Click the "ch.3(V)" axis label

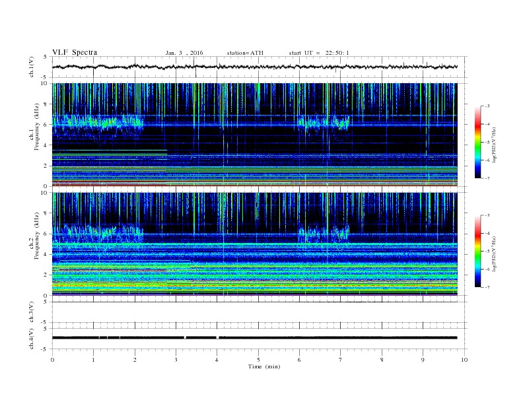click(32, 312)
